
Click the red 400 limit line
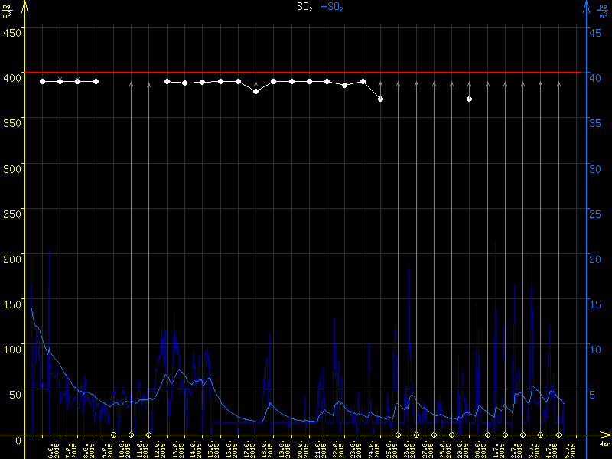(306, 73)
